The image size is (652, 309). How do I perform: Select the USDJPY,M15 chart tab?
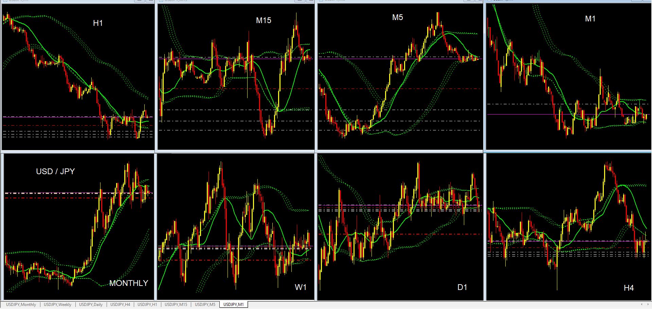tap(176, 305)
